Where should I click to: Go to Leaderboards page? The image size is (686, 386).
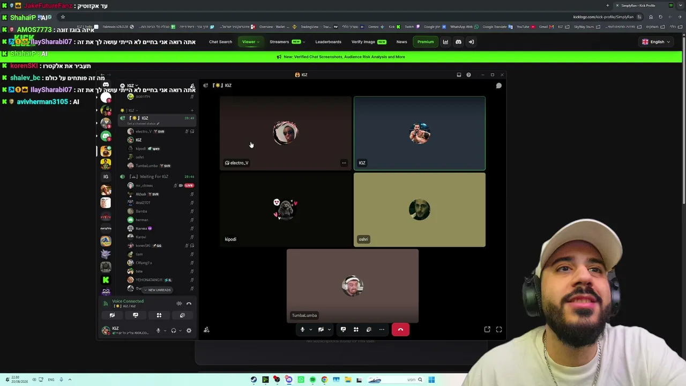pyautogui.click(x=328, y=42)
